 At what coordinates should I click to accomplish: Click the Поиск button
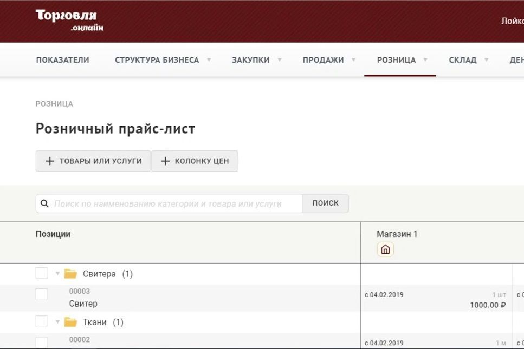pyautogui.click(x=326, y=203)
